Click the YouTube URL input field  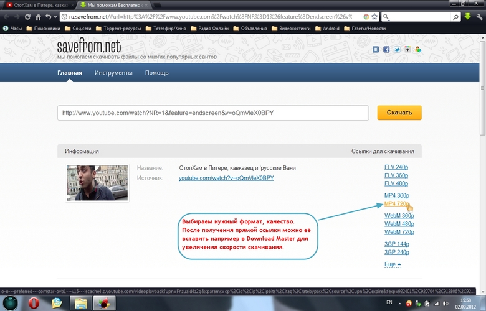[213, 113]
